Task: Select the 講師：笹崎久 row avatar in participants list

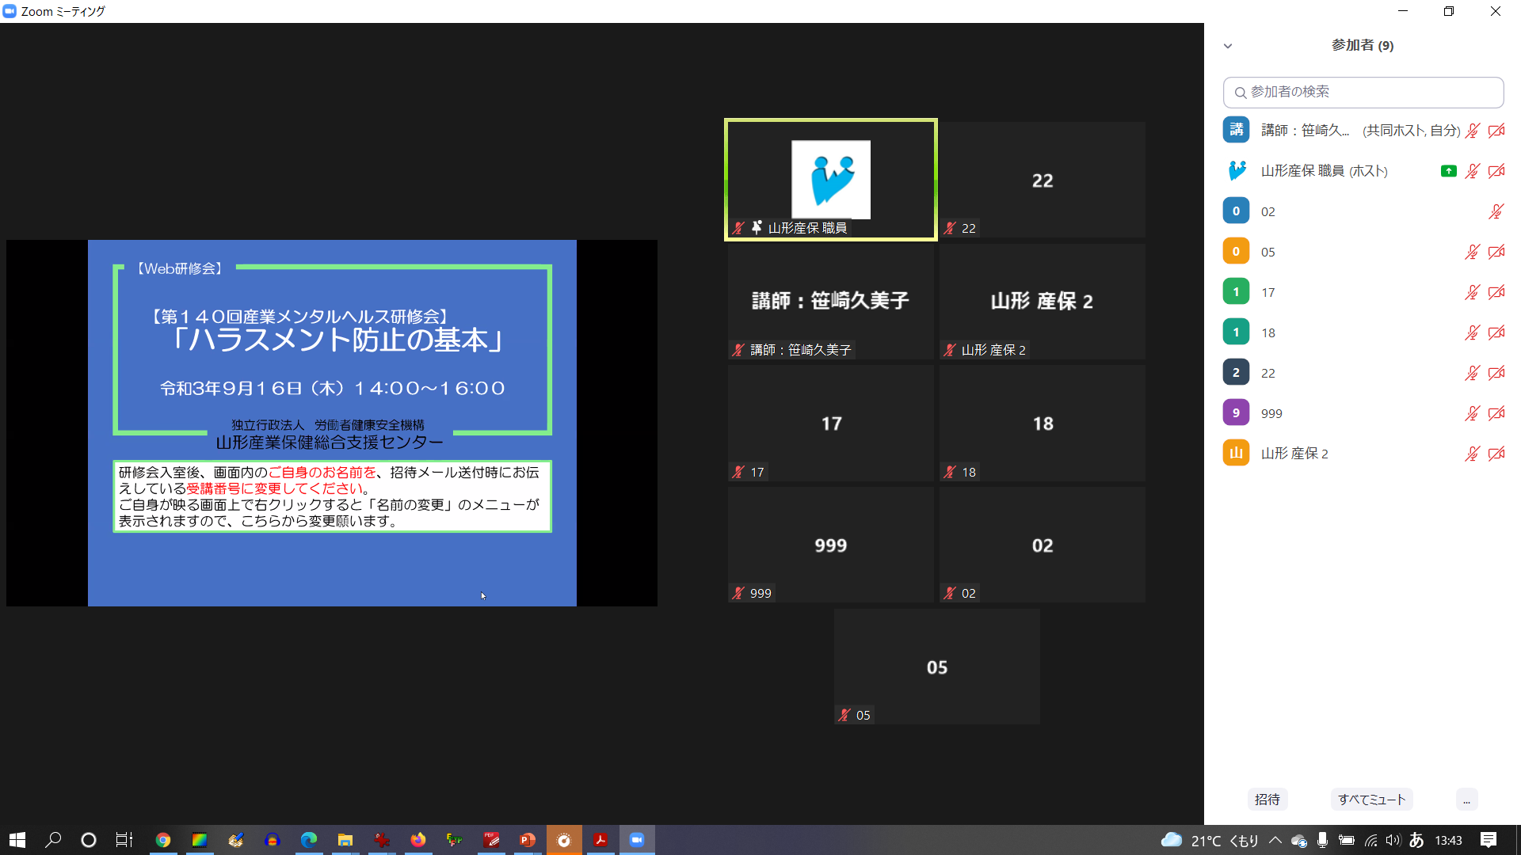Action: click(x=1236, y=130)
